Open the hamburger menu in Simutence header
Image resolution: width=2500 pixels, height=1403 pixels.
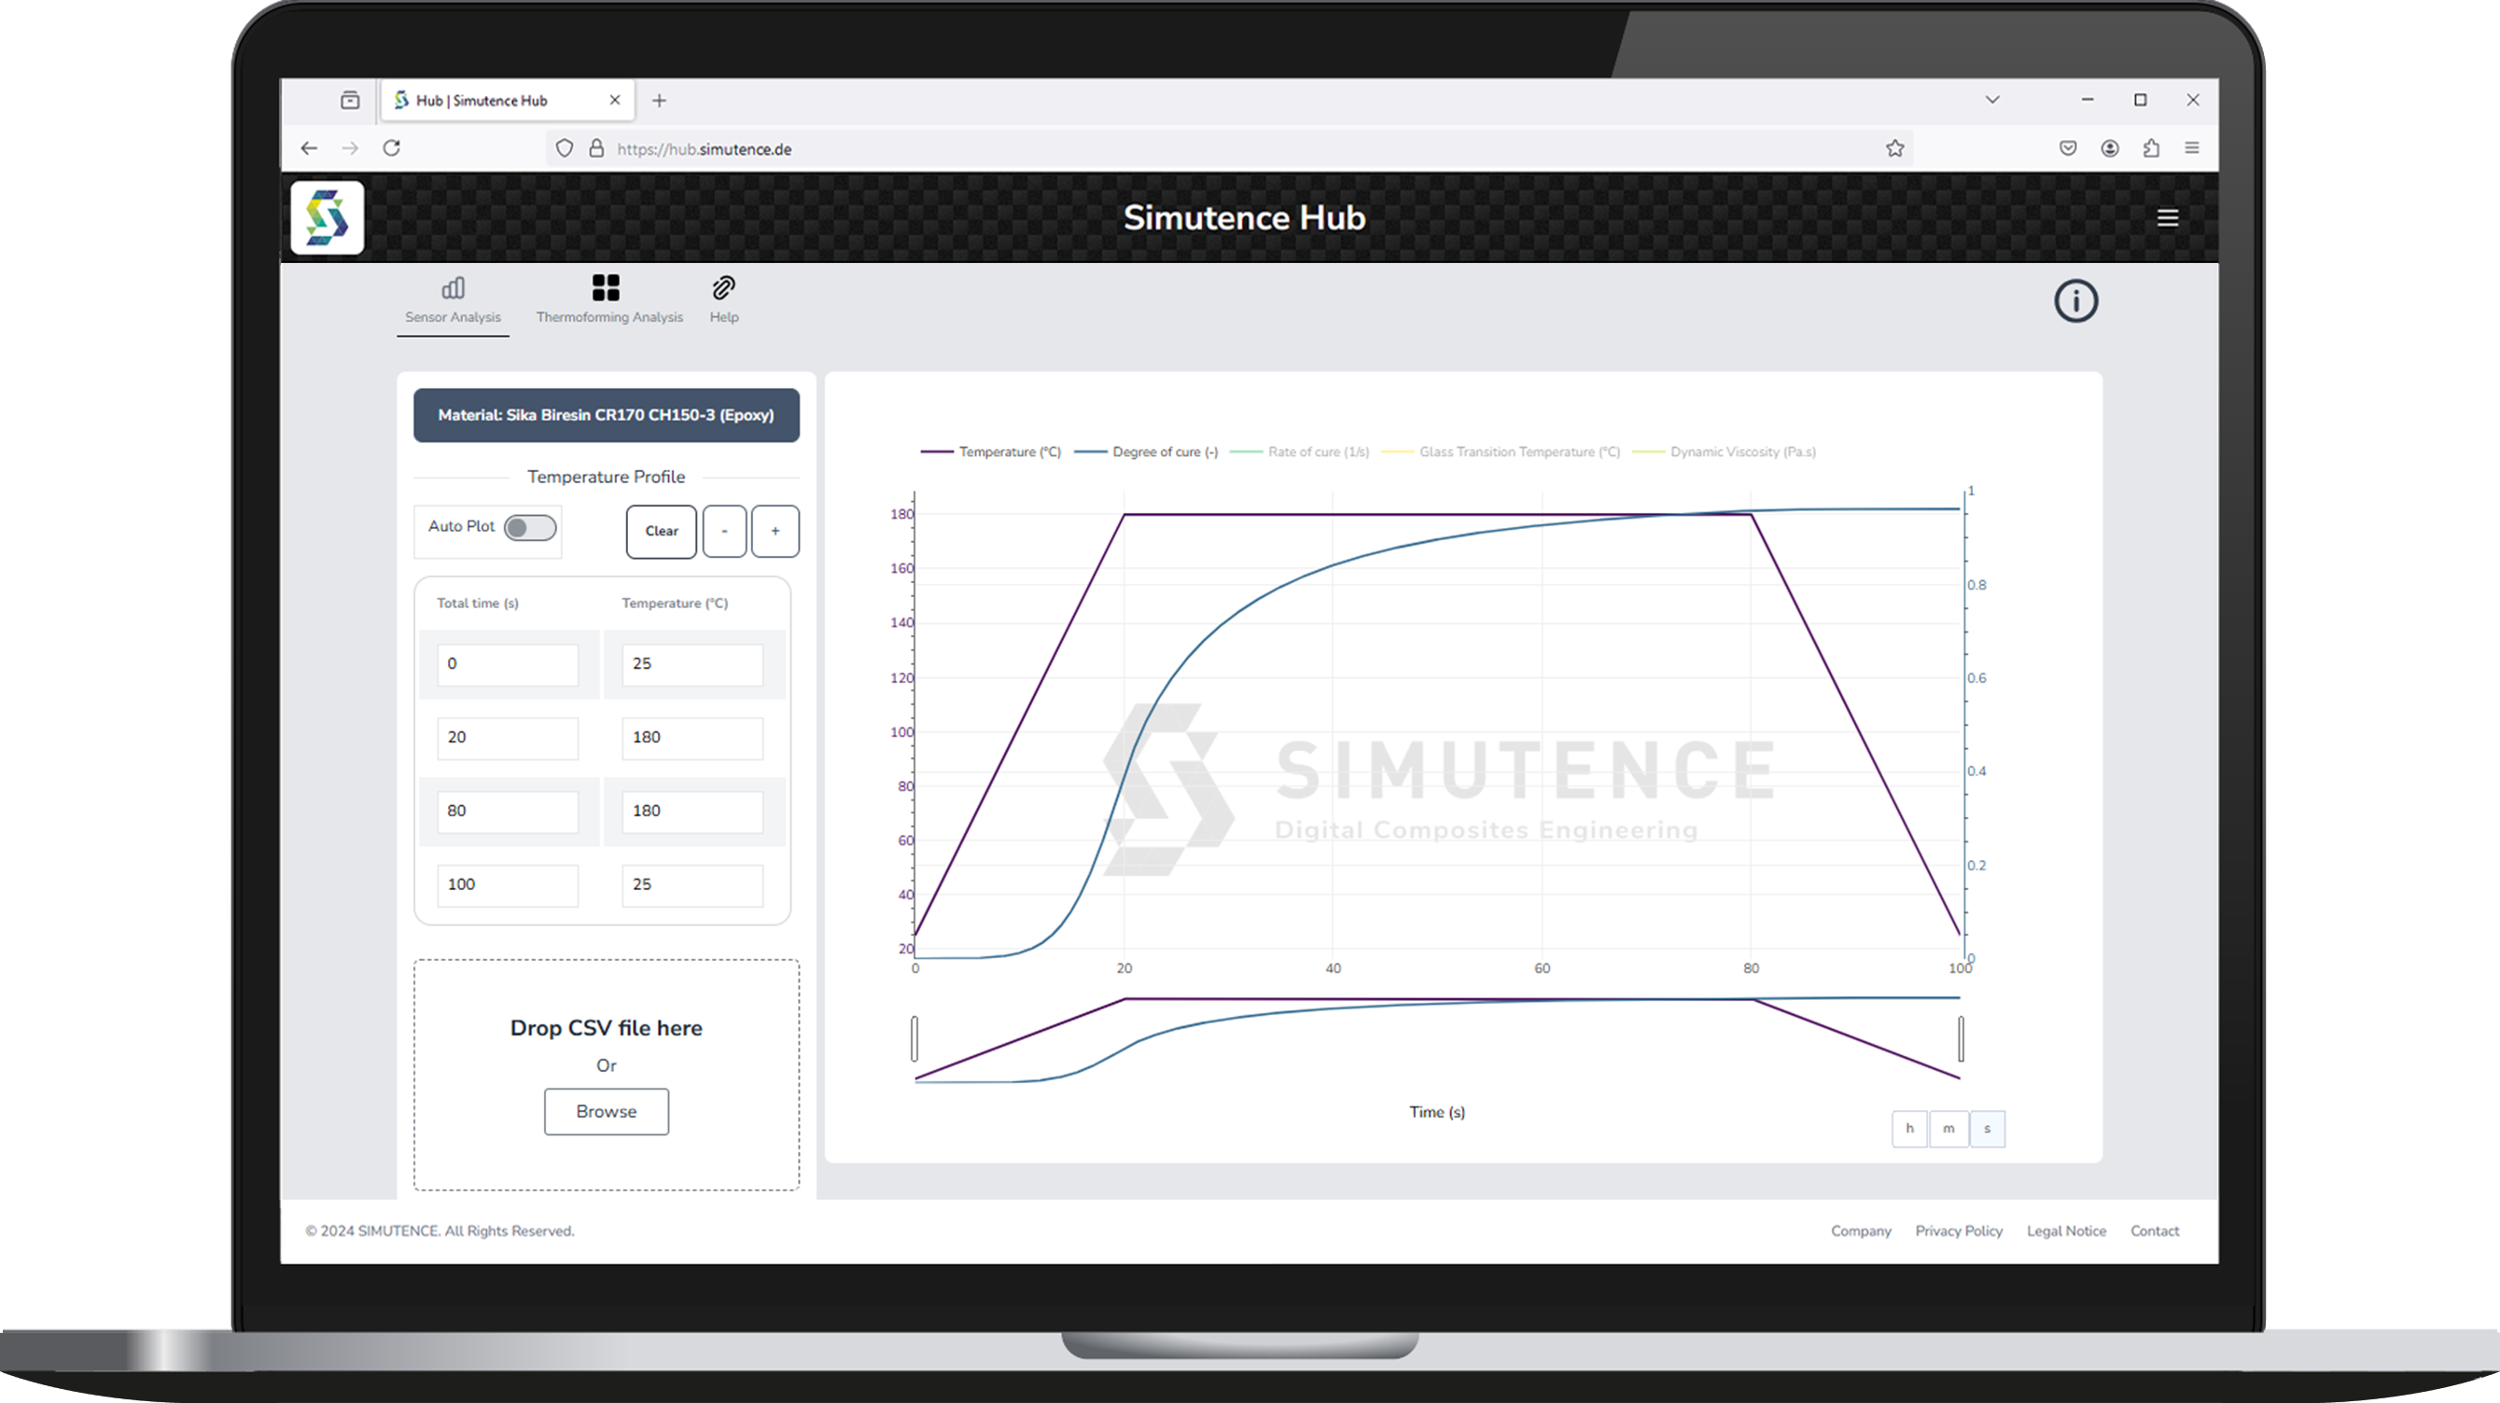2167,218
